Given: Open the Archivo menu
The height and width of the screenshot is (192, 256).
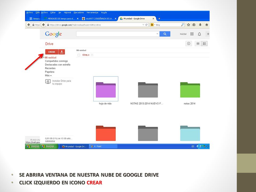Looking at the screenshot, I should [x=45, y=13].
